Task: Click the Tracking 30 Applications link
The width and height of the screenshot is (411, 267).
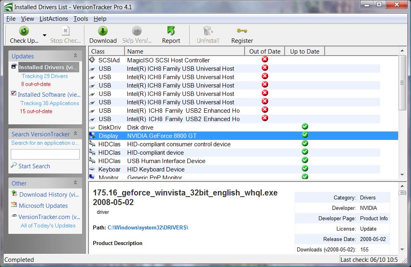Action: point(50,104)
